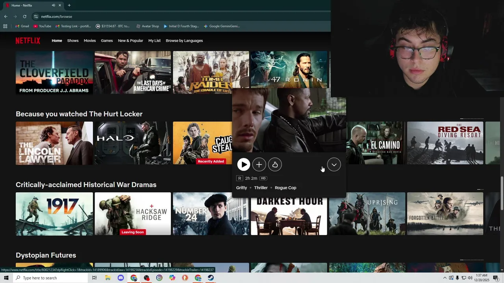Open New & Popular
This screenshot has width=504, height=283.
click(x=130, y=40)
